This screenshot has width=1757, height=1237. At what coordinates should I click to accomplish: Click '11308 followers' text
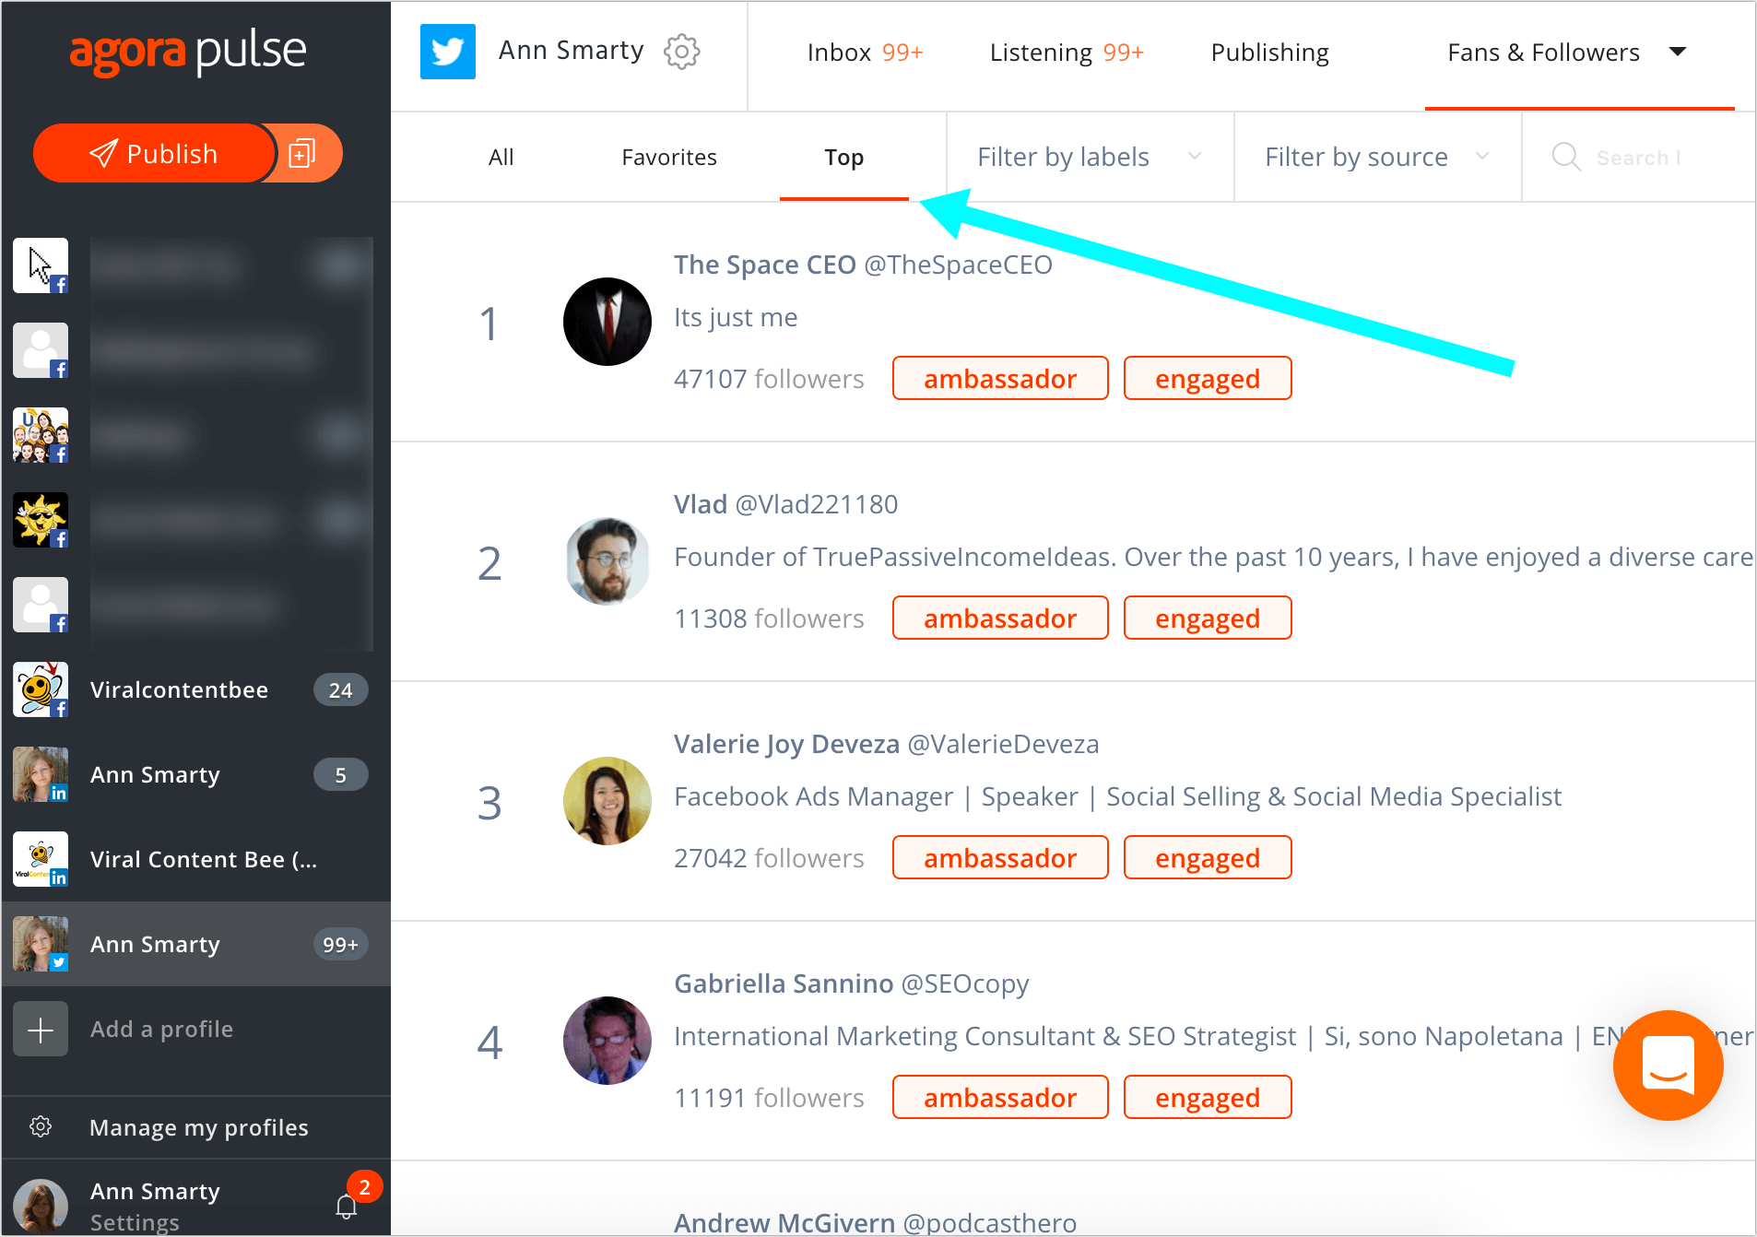click(769, 618)
